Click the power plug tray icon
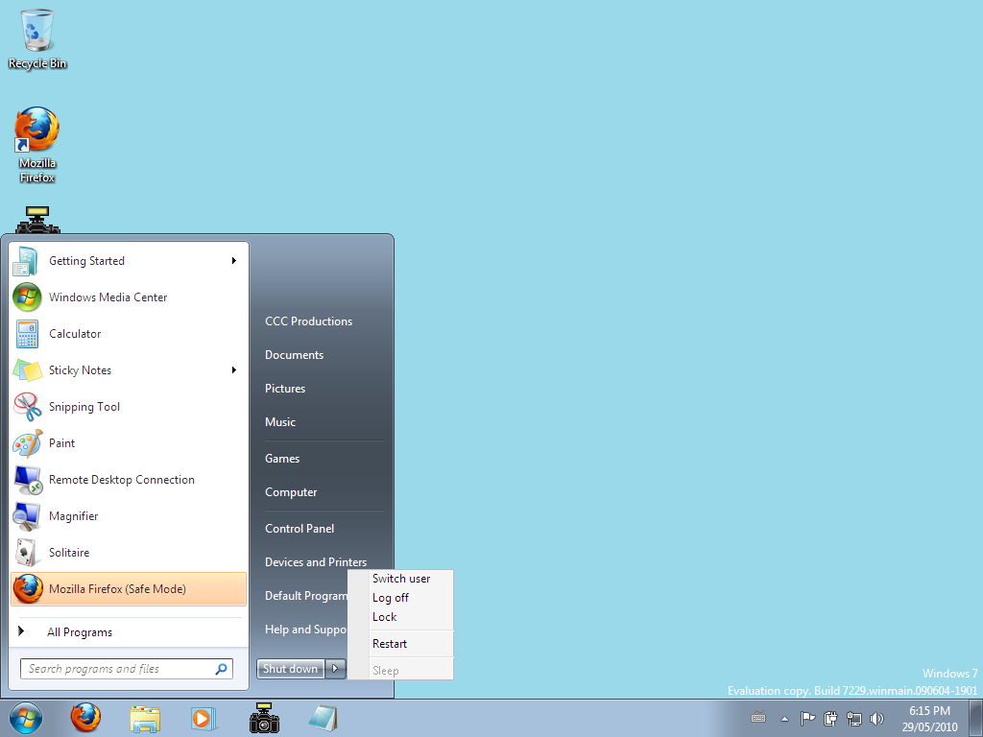 click(830, 718)
